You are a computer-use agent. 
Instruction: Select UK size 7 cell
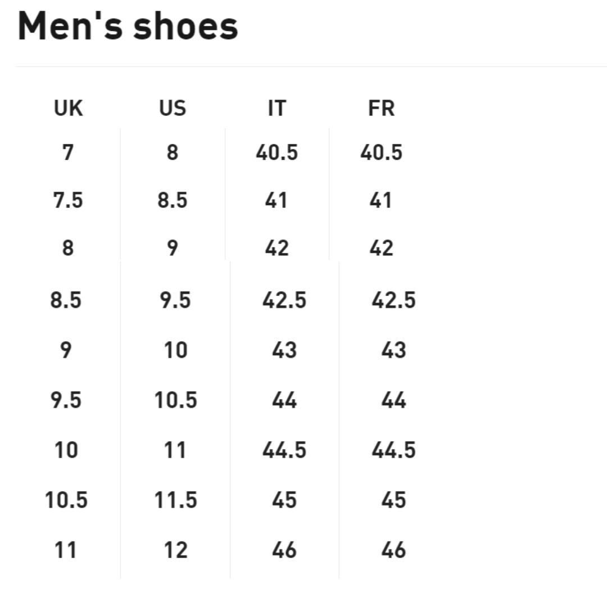pyautogui.click(x=68, y=152)
